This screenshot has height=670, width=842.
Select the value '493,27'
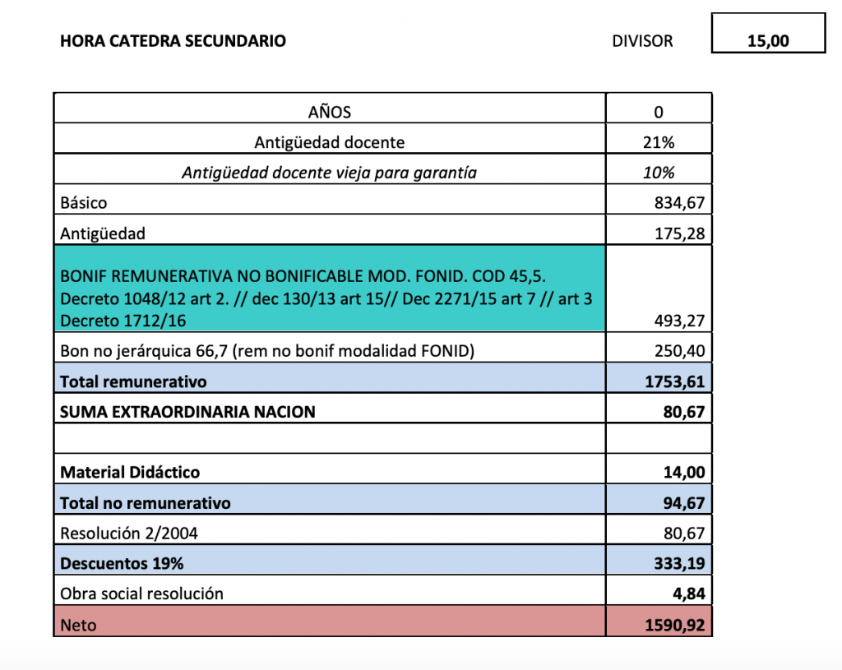[679, 321]
